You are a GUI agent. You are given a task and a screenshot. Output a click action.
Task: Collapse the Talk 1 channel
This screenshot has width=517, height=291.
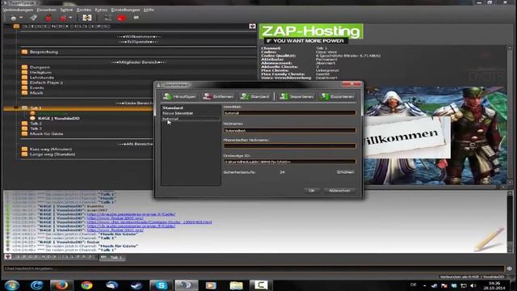click(16, 108)
